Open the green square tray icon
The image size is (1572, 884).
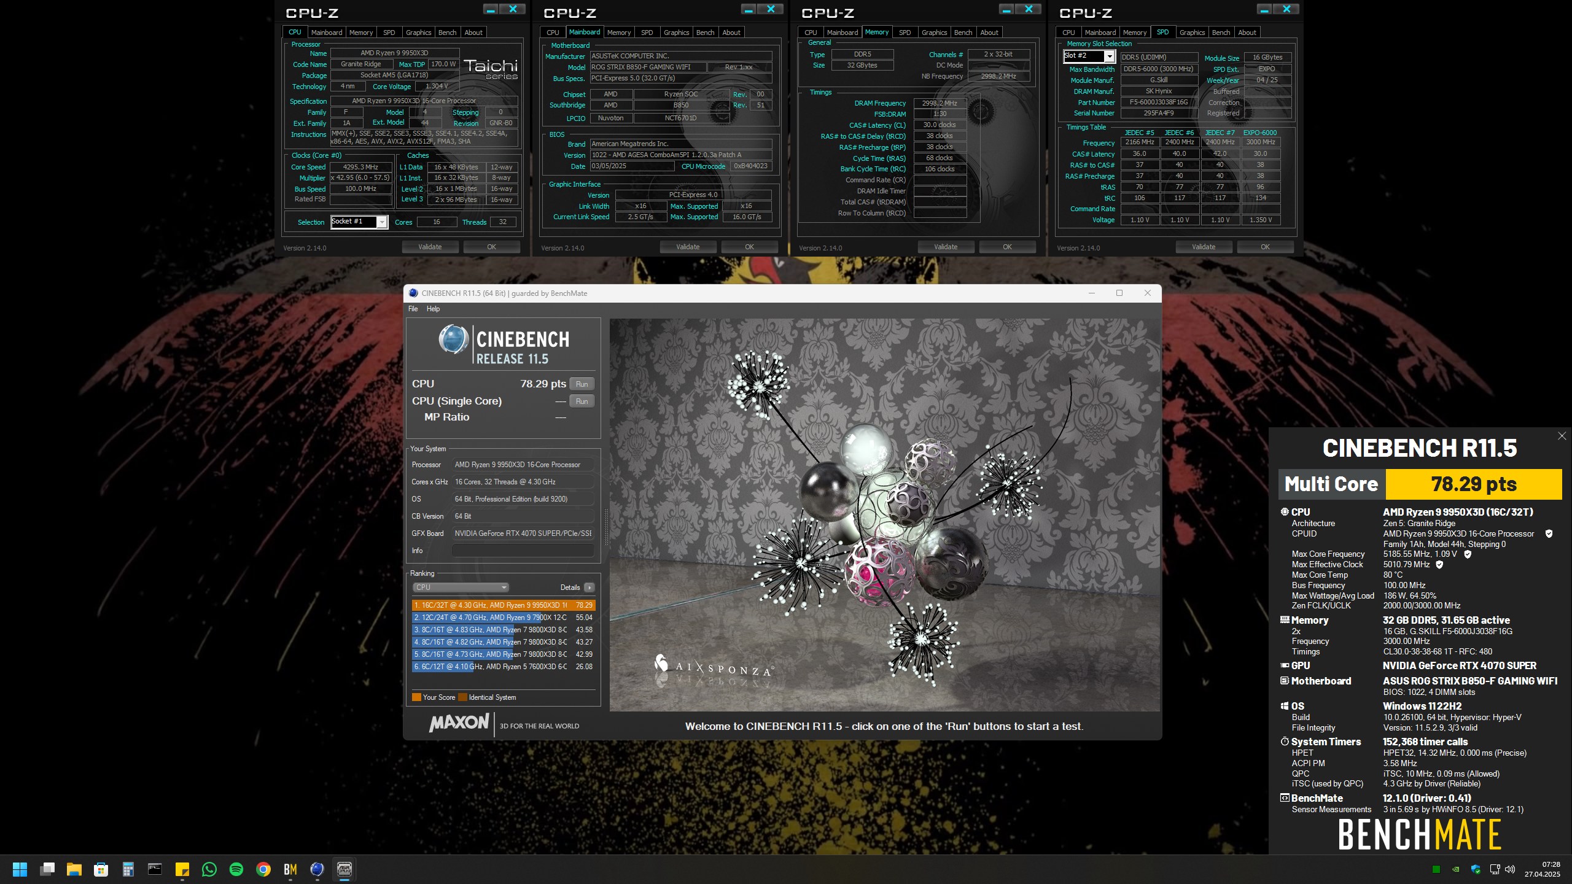(1436, 869)
